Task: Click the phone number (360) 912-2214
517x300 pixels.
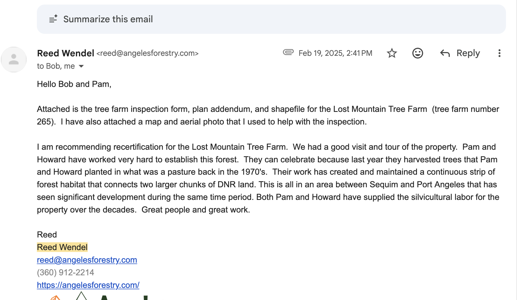Action: [x=65, y=272]
